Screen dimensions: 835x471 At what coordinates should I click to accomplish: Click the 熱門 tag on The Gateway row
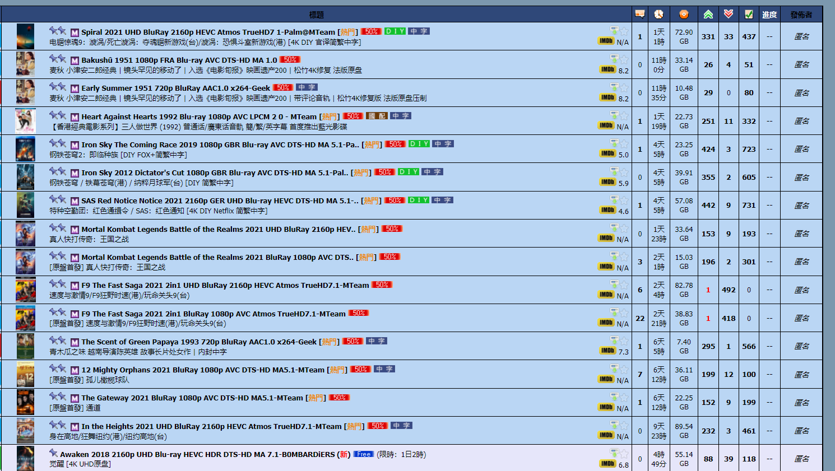pyautogui.click(x=316, y=398)
